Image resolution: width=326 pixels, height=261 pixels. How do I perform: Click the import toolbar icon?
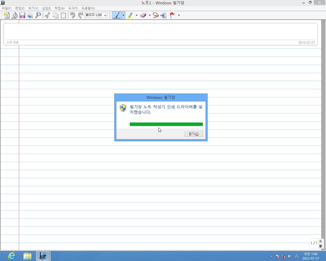30,15
